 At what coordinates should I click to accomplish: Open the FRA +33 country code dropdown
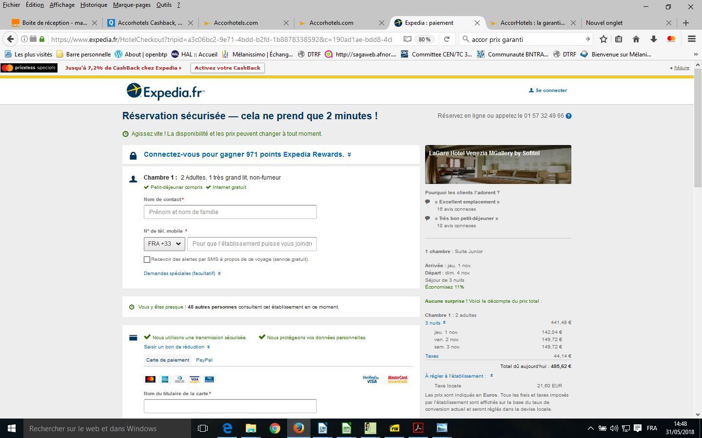coord(164,244)
